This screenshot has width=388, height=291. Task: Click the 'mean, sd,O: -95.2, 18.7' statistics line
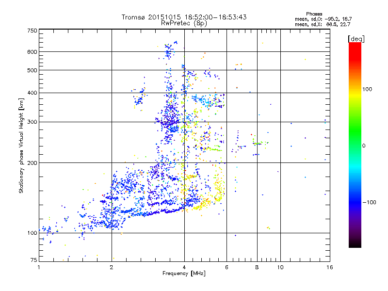tap(323, 19)
